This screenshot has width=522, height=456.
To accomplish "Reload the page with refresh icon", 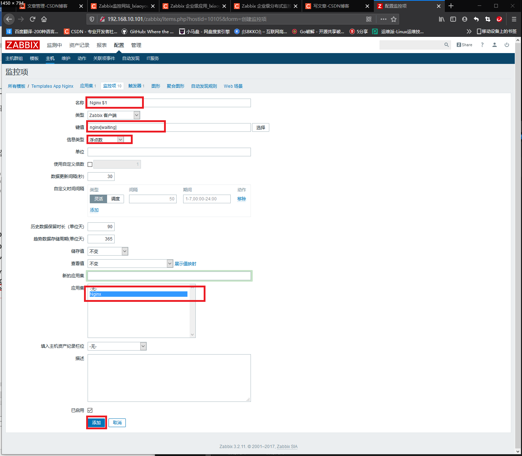I will 32,19.
